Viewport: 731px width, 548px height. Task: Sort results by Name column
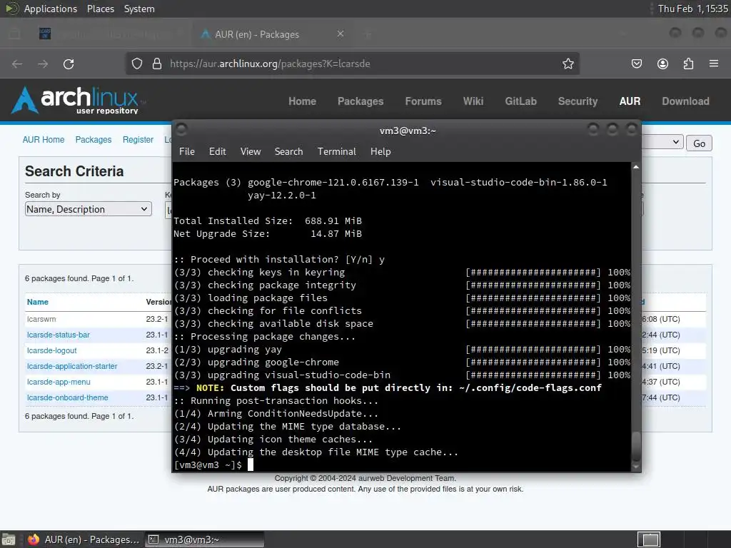point(38,302)
